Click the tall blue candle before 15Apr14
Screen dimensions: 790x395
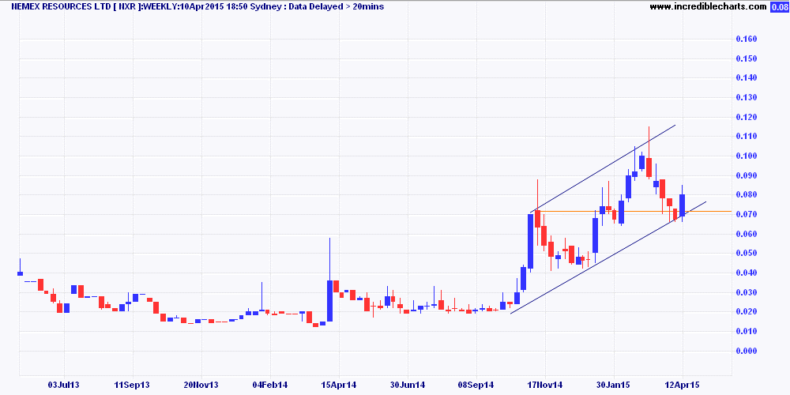pos(329,301)
